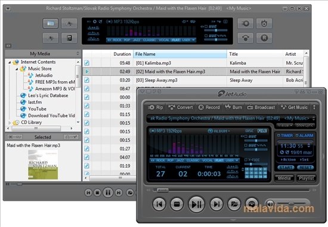
Task: Collapse the Internet Contents tree node
Action: pyautogui.click(x=10, y=62)
